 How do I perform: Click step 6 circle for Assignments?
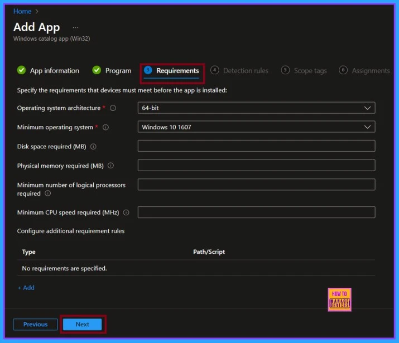point(343,70)
